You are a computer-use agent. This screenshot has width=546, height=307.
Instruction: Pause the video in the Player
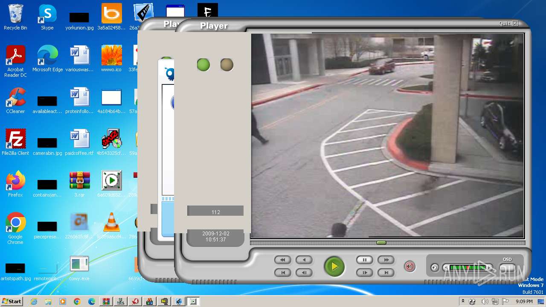[x=365, y=260]
